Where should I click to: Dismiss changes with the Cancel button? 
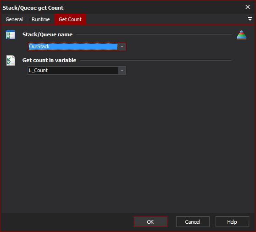point(193,222)
